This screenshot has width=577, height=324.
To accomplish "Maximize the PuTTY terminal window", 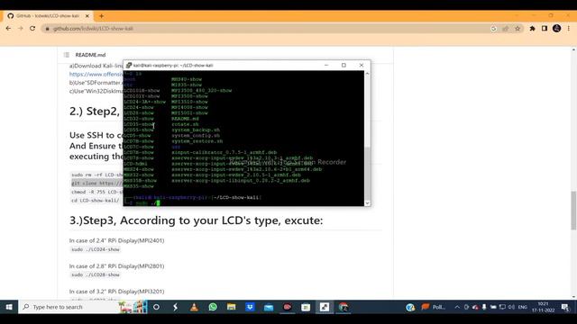I will coord(343,65).
